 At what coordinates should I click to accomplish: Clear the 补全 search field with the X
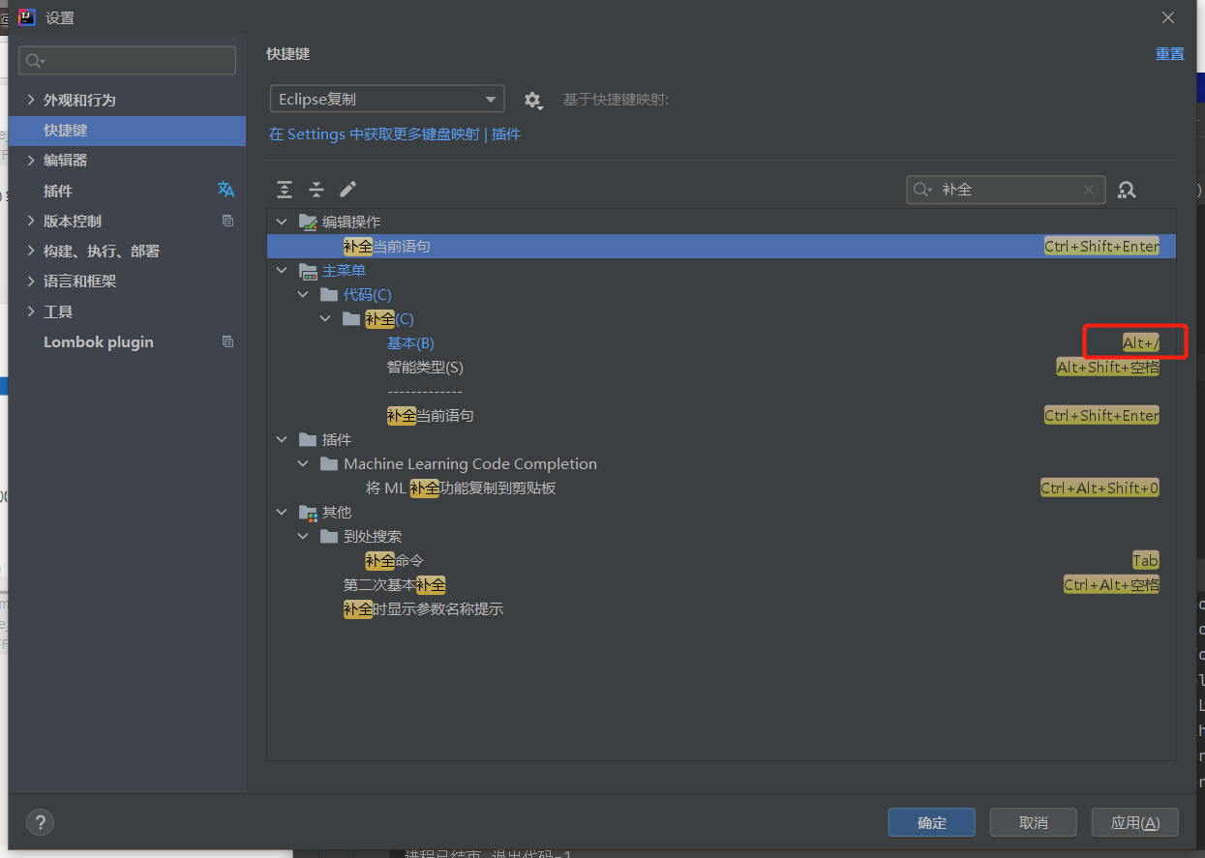pos(1089,190)
